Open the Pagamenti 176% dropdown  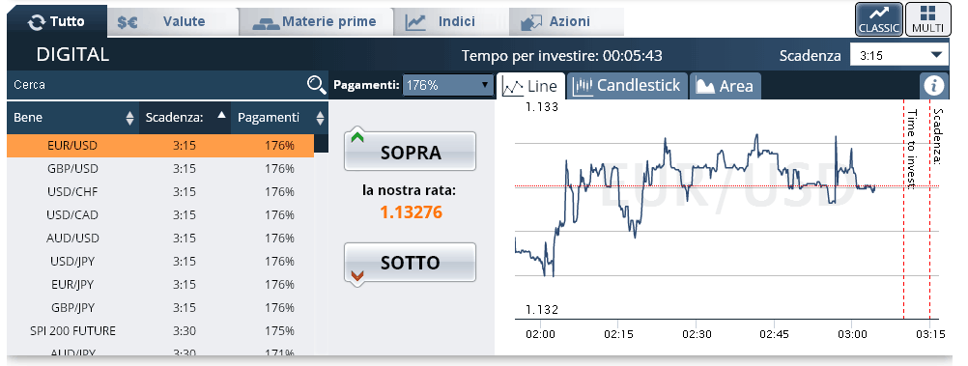pos(447,85)
